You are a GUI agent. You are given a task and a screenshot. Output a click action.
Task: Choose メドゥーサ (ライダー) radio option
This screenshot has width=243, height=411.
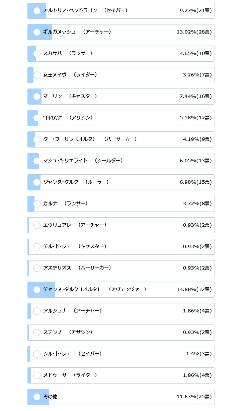[x=37, y=375]
